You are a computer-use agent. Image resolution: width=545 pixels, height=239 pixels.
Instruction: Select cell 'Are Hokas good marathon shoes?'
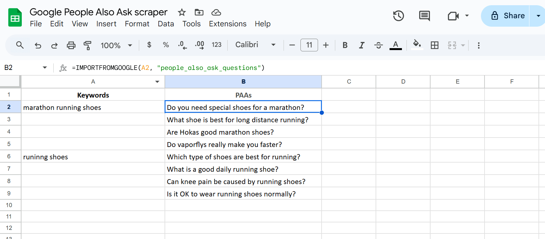click(243, 132)
